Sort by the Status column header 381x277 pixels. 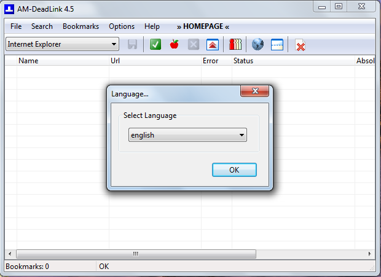[293, 61]
